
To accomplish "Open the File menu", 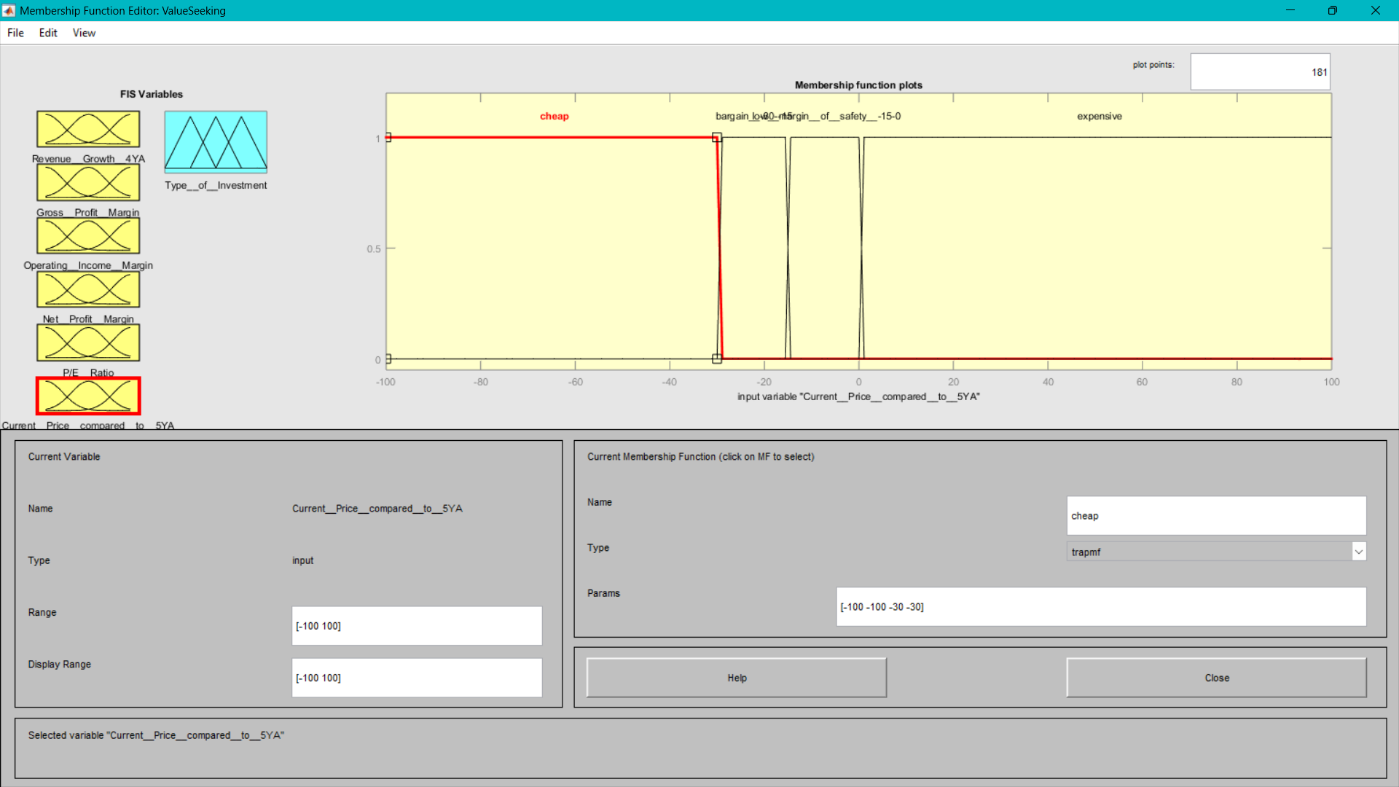I will coord(15,33).
